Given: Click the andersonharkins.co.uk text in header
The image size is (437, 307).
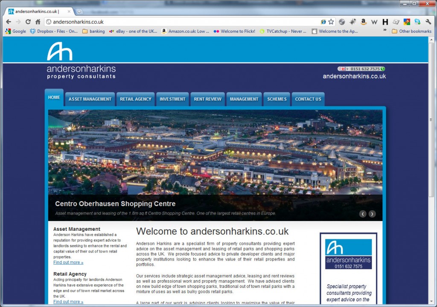Looking at the screenshot, I should tap(354, 76).
